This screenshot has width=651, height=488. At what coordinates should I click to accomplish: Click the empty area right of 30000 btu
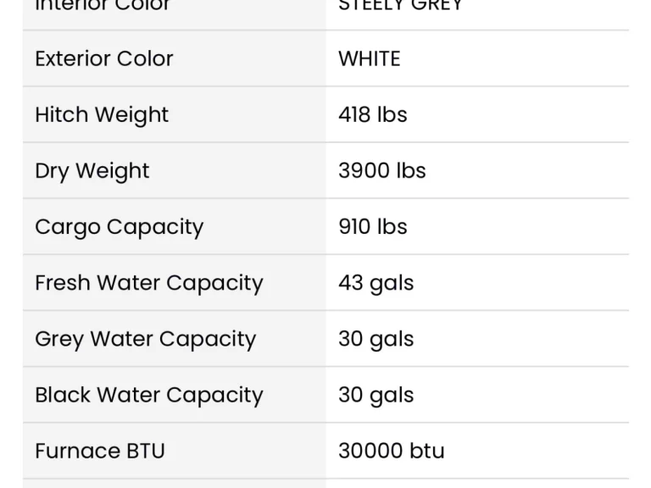point(537,451)
